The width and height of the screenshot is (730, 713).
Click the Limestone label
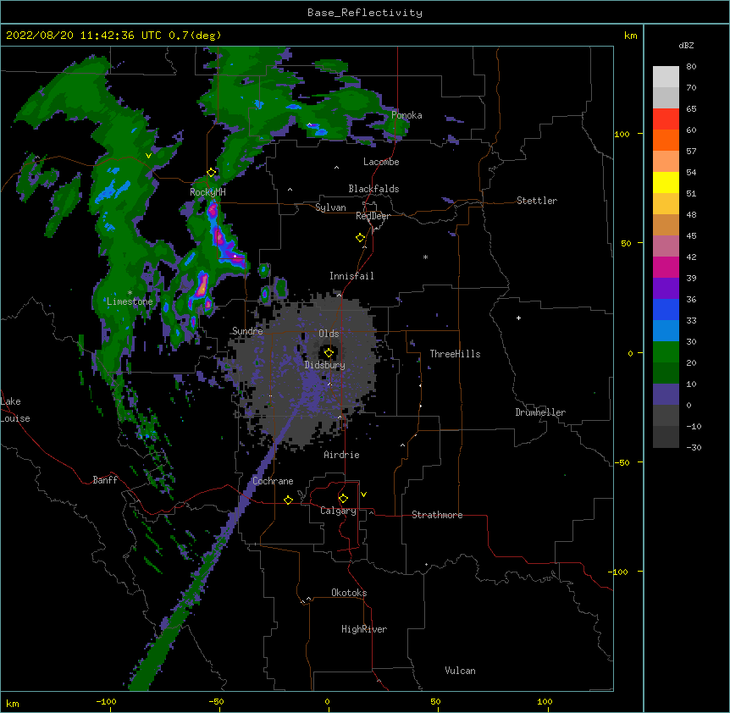(x=130, y=301)
